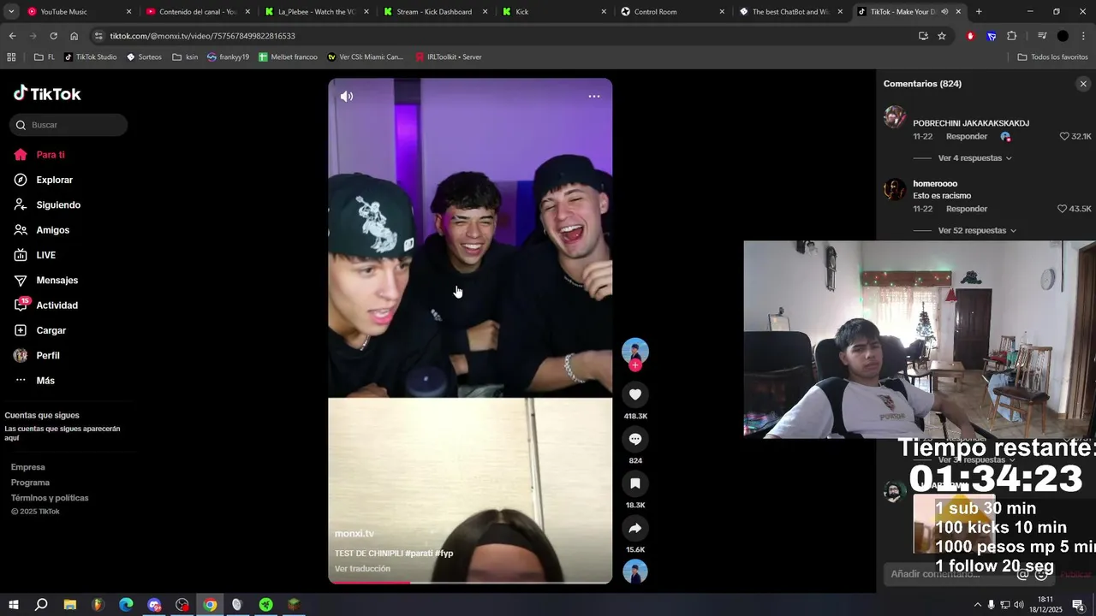Open Sorteos bookmark
The width and height of the screenshot is (1096, 616).
[144, 57]
